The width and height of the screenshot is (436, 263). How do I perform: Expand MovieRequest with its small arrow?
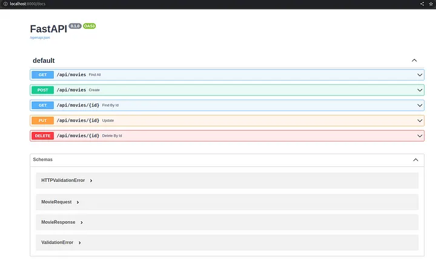click(78, 202)
